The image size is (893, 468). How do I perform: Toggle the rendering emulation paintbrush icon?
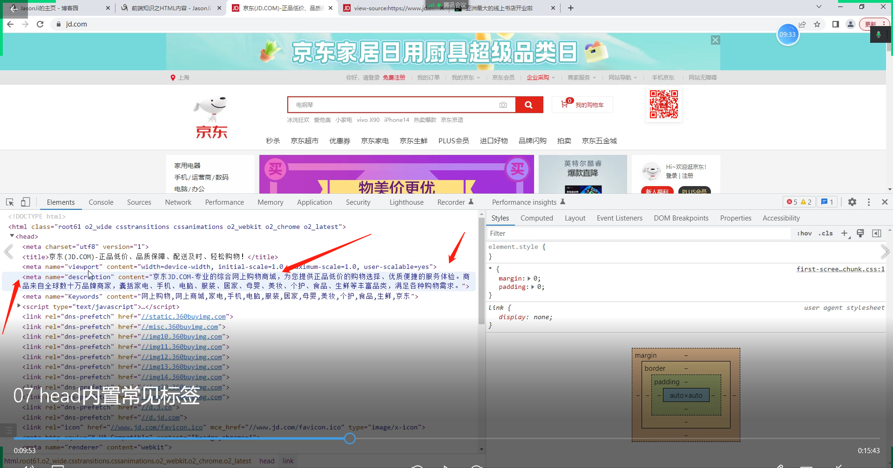(x=860, y=234)
